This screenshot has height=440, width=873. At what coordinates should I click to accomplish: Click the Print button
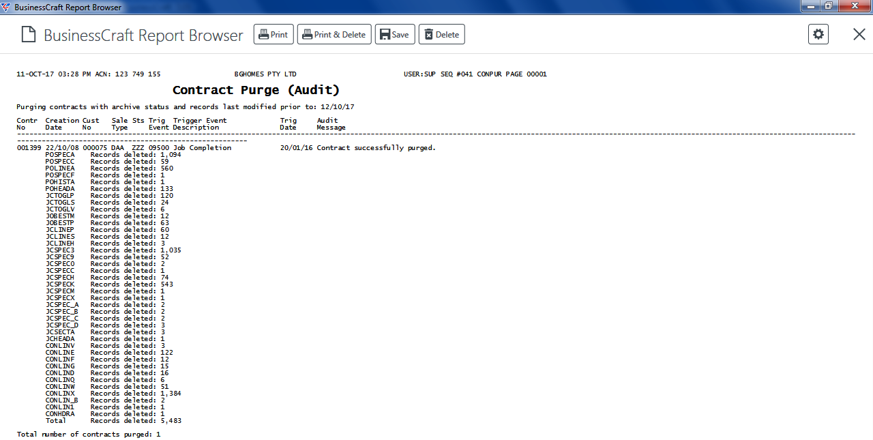point(273,34)
